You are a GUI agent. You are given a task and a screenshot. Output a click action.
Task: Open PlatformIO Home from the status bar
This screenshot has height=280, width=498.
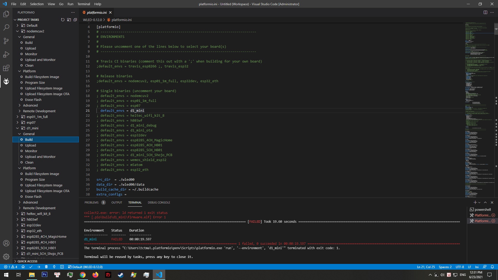[23, 267]
